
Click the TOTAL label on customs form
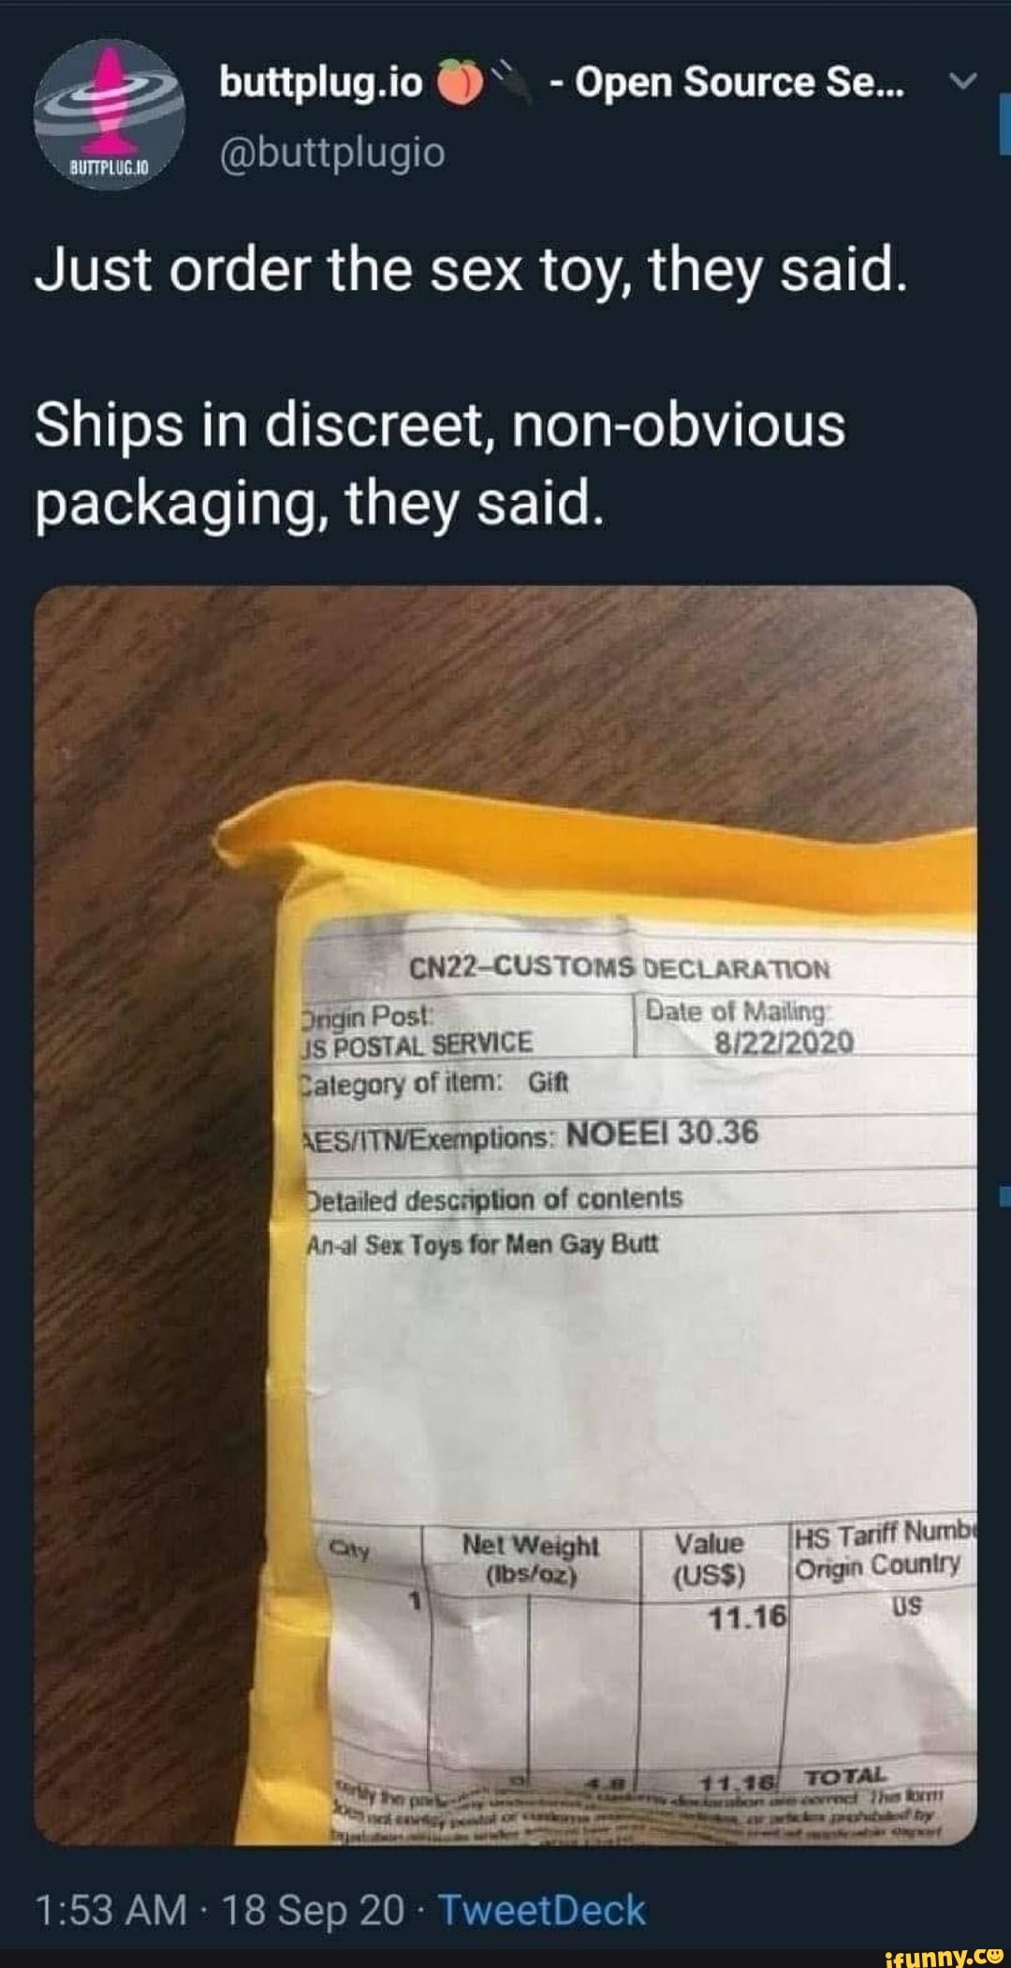pyautogui.click(x=846, y=1776)
